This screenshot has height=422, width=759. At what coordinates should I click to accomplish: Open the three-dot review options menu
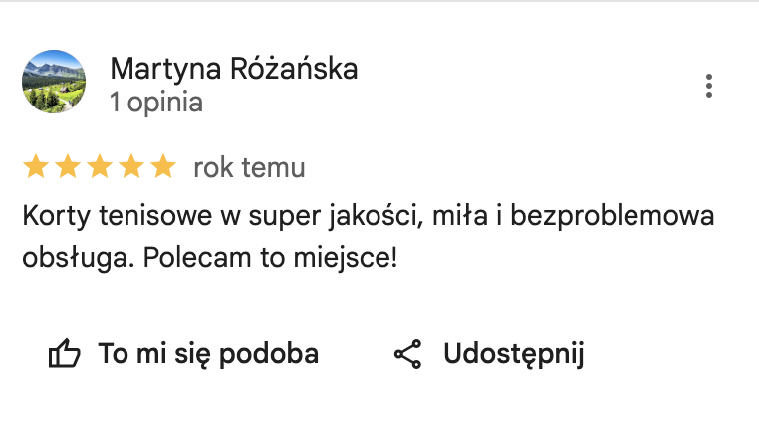[708, 86]
